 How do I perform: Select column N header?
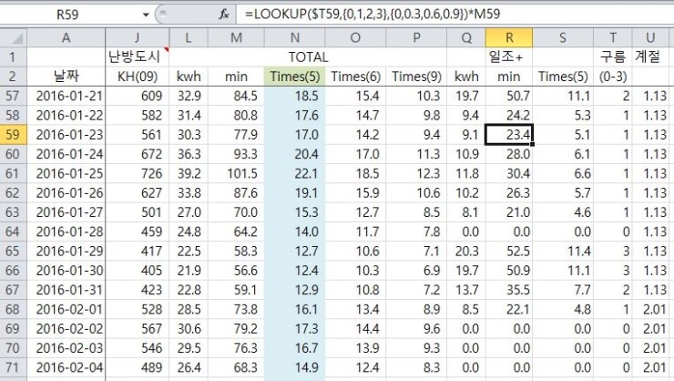[294, 37]
